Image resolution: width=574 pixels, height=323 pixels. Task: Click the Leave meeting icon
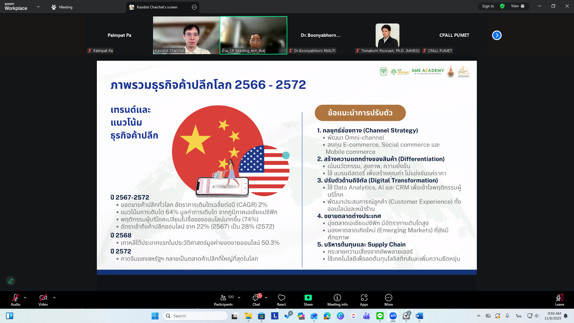click(559, 298)
